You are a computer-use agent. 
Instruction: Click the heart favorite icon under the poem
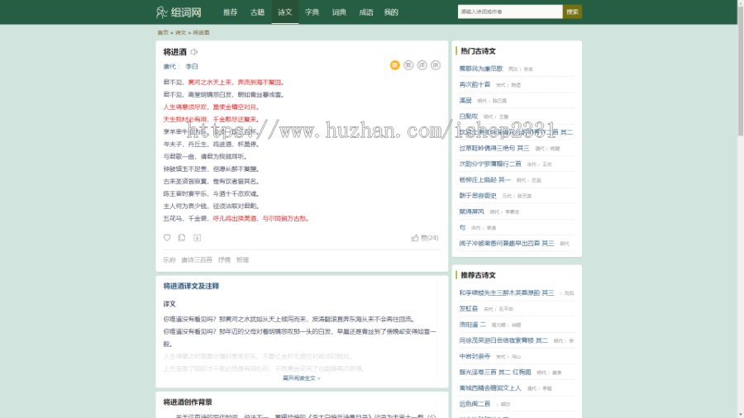point(167,237)
